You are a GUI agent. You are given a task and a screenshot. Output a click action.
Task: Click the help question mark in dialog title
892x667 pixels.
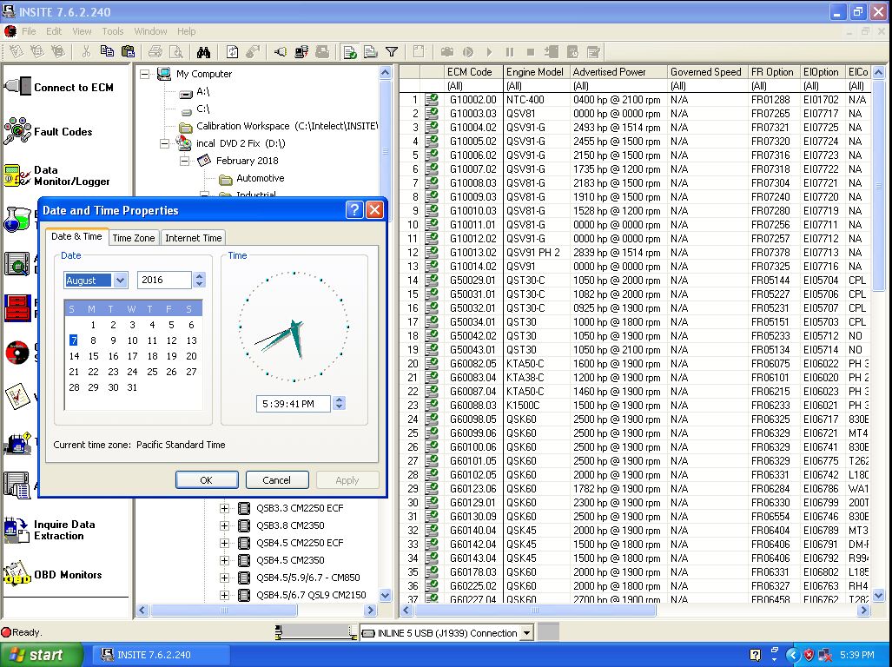pyautogui.click(x=354, y=210)
